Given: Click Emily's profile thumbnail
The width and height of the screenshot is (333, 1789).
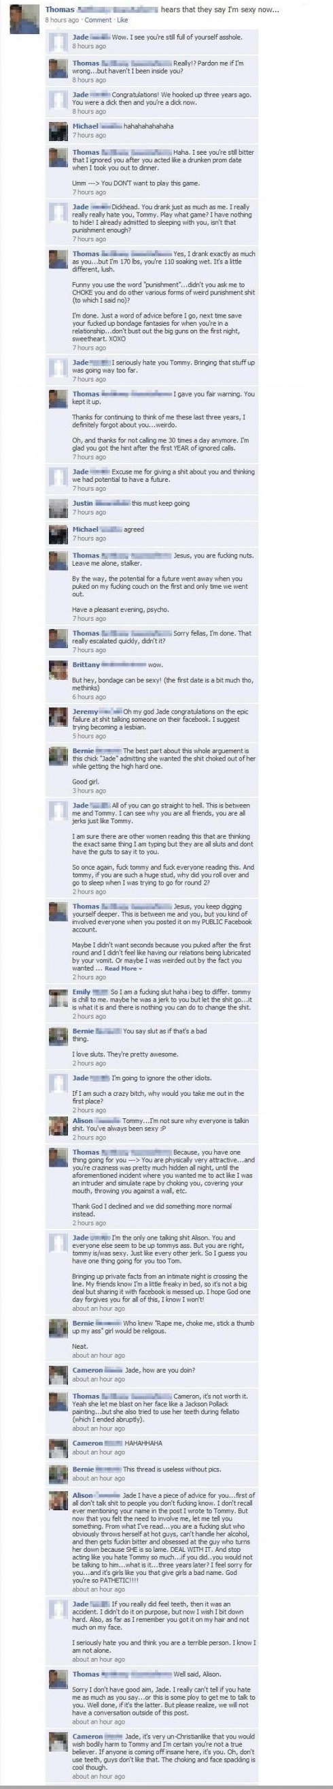Looking at the screenshot, I should pyautogui.click(x=58, y=997).
